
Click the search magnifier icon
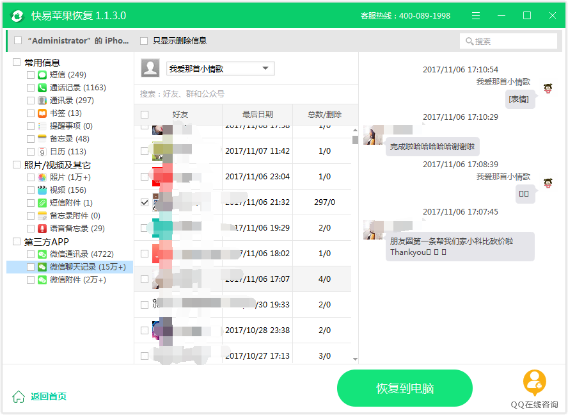point(469,42)
